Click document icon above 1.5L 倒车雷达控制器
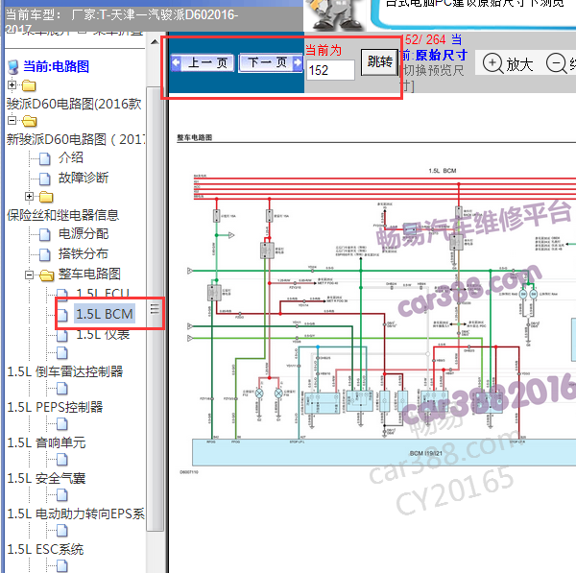This screenshot has width=576, height=573. click(62, 353)
